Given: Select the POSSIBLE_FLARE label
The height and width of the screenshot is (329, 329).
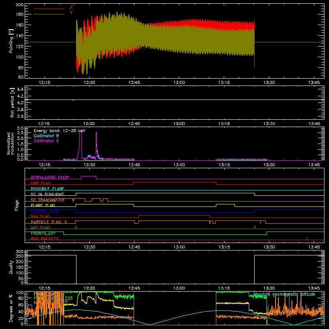Looking at the screenshot, I should (47, 189).
